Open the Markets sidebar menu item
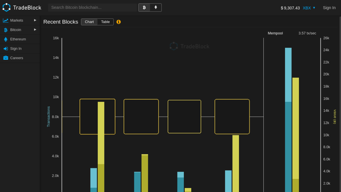Screen dimensions: 341x192 click(20, 21)
